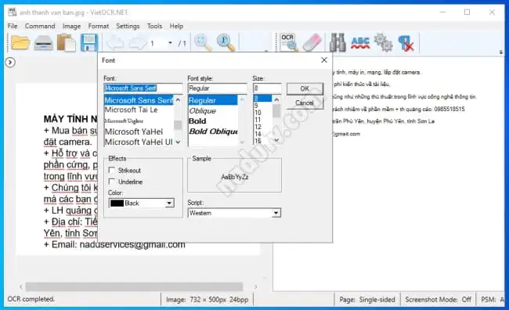509x310 pixels.
Task: Go to the previous page arrow
Action: pyautogui.click(x=114, y=43)
